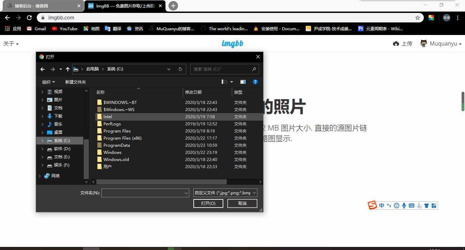Expand the 软件 (D:) tree item
The image size is (465, 250).
tap(42, 148)
